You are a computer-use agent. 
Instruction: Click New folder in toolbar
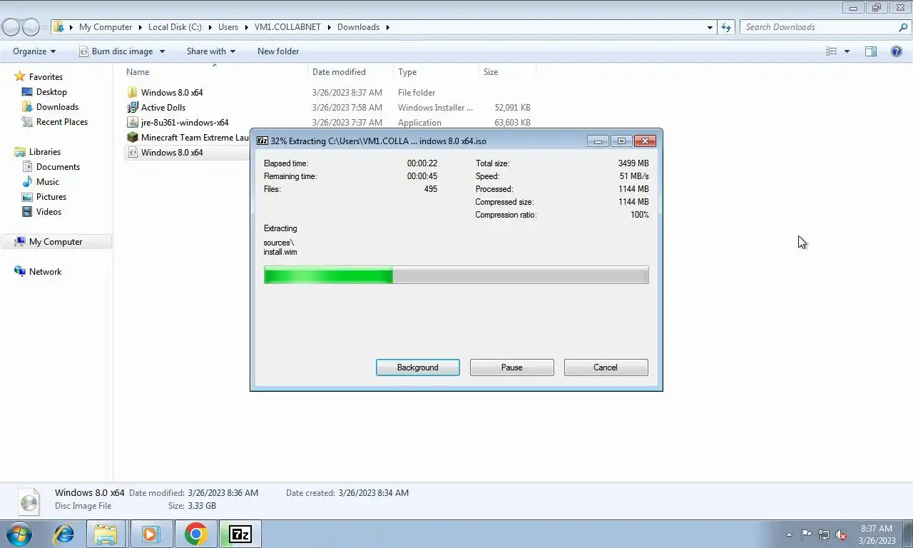pos(278,51)
